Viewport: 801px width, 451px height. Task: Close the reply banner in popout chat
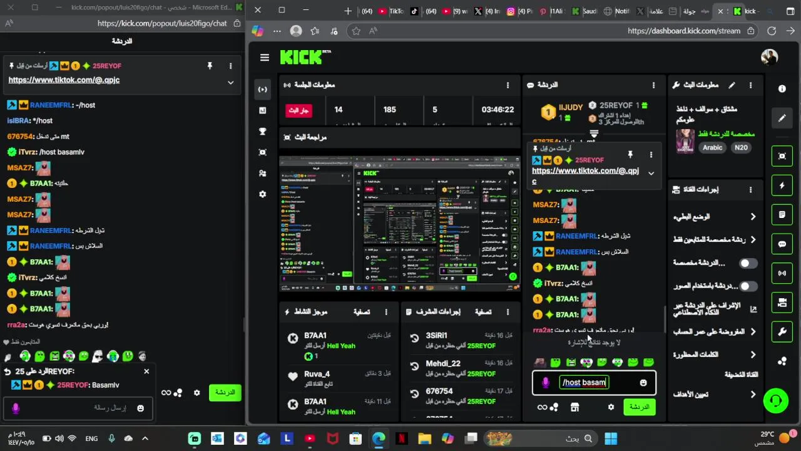point(146,371)
